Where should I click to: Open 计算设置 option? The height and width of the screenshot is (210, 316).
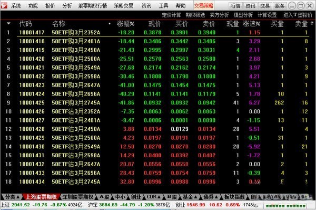267,15
